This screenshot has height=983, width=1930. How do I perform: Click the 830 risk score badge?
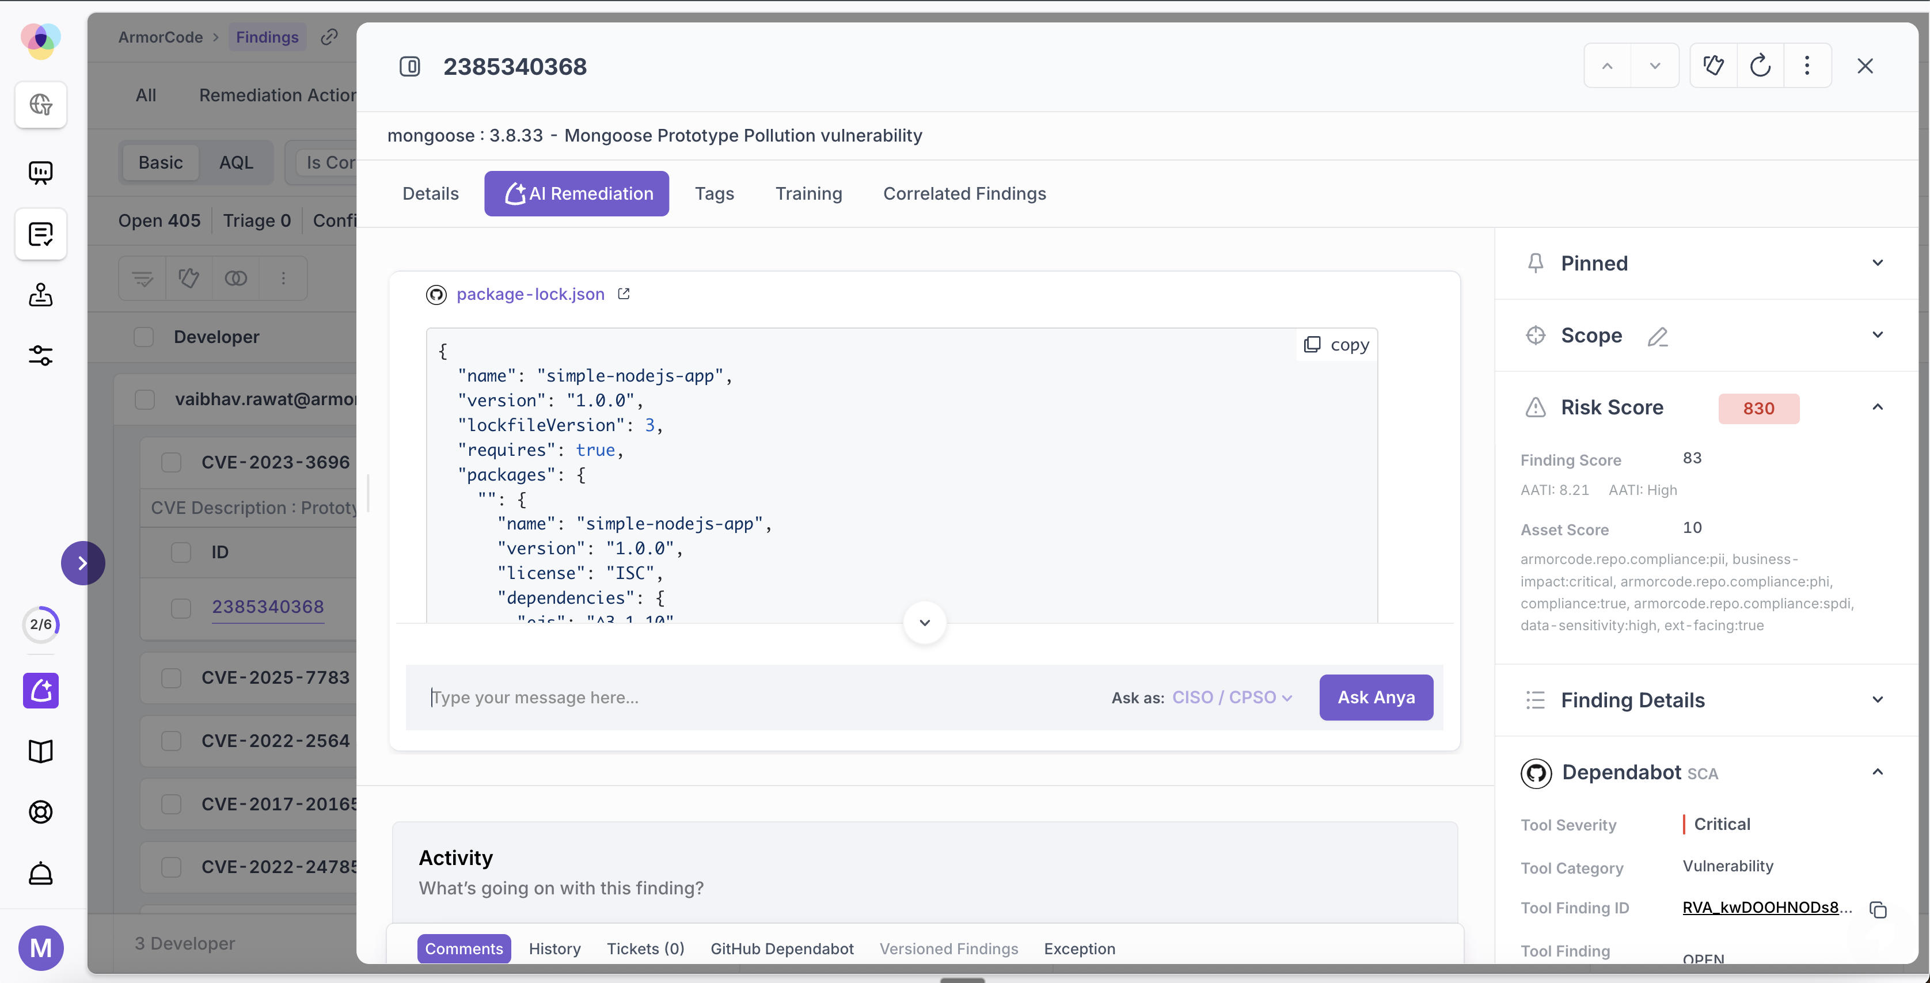click(1758, 409)
